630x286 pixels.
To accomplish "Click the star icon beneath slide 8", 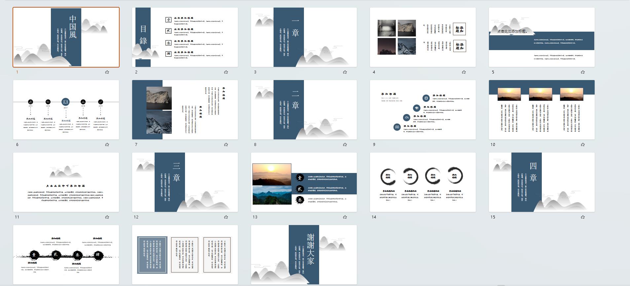I will point(345,145).
